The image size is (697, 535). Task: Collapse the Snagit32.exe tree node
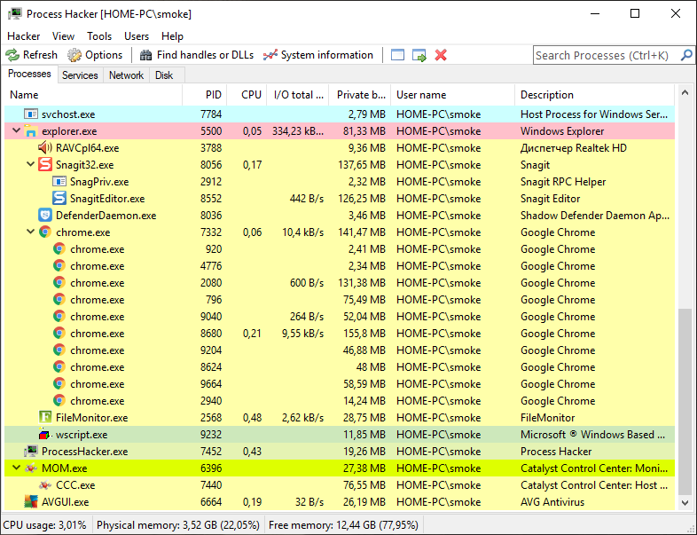(31, 165)
